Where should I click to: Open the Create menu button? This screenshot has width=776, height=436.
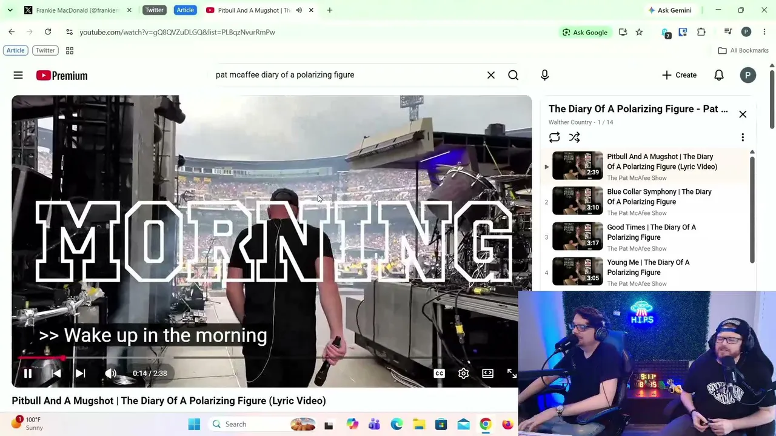click(x=680, y=75)
